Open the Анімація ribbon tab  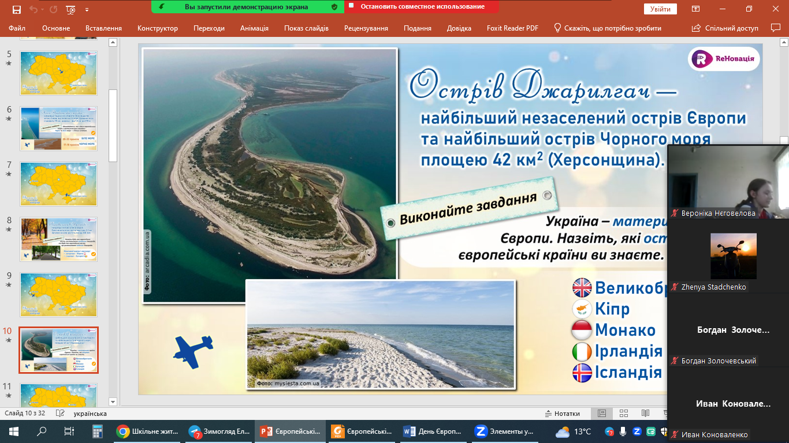click(254, 28)
